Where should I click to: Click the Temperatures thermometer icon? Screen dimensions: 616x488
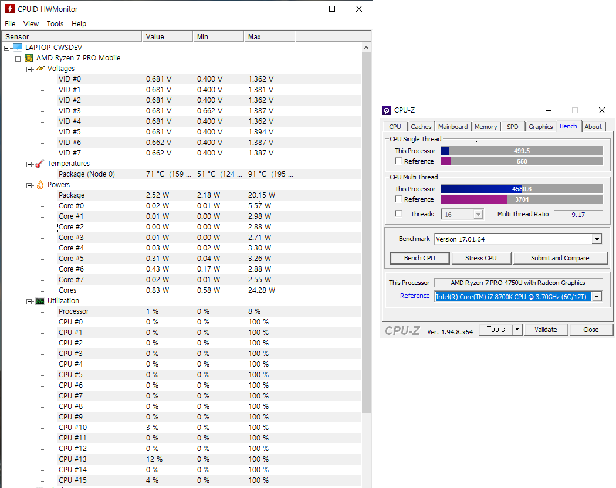(39, 164)
